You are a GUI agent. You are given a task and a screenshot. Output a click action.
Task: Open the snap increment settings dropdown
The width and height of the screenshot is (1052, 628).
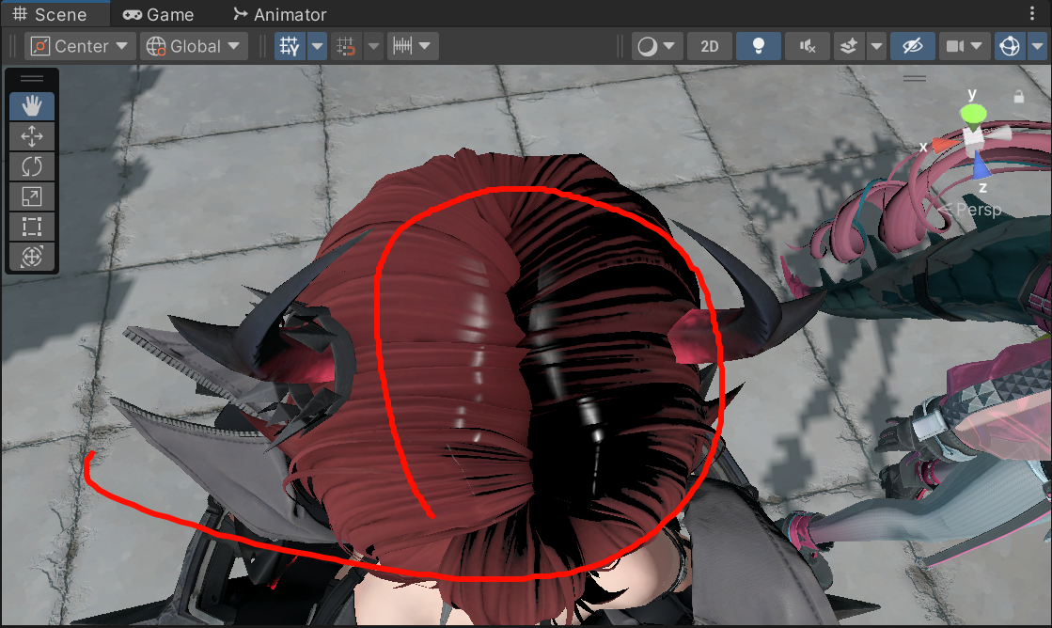(x=413, y=46)
